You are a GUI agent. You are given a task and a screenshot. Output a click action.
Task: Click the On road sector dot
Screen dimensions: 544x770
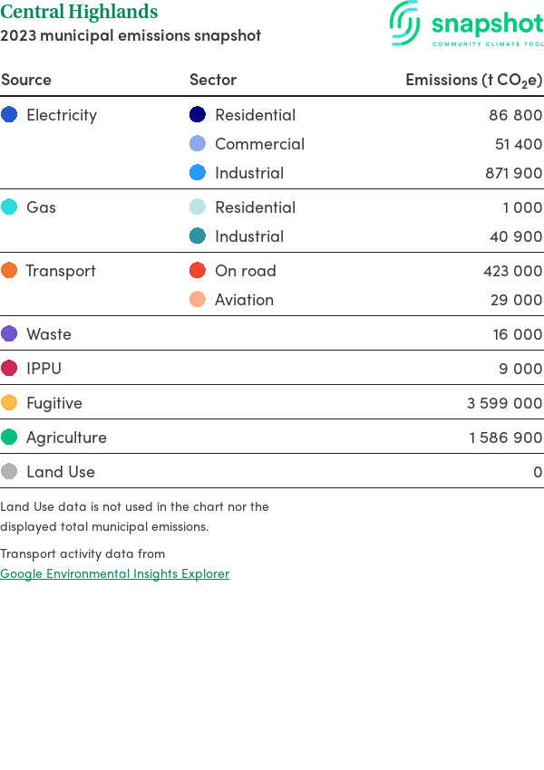pos(198,271)
